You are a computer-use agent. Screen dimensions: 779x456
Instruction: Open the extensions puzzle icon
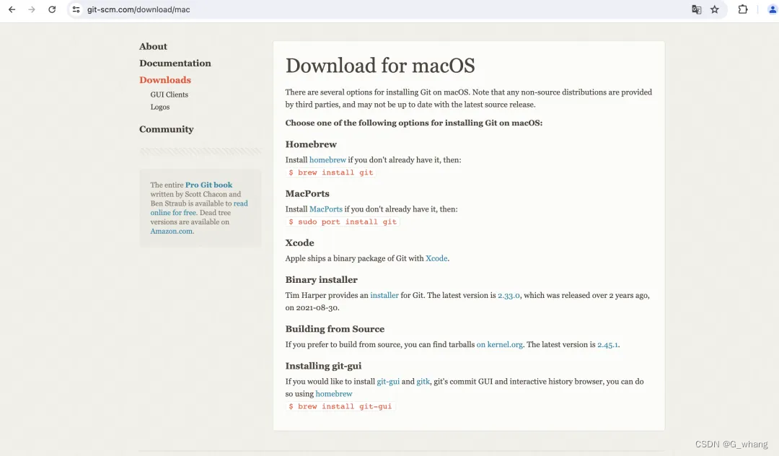[743, 9]
